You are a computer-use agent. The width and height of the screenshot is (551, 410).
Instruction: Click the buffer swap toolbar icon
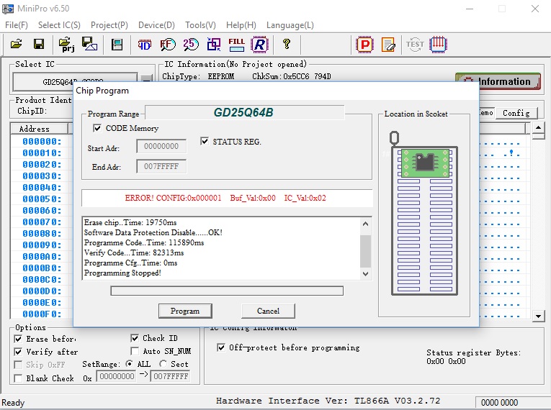click(214, 45)
